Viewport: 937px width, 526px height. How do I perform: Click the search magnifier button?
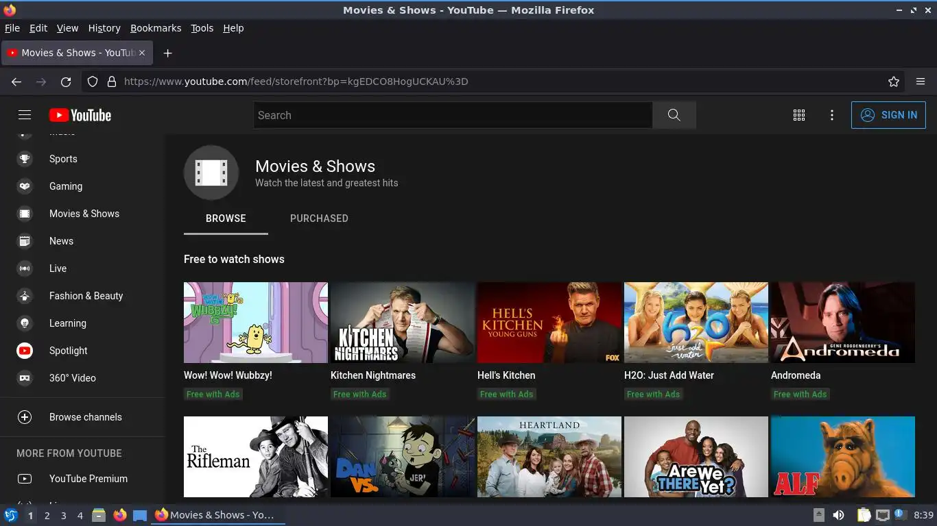coord(674,115)
